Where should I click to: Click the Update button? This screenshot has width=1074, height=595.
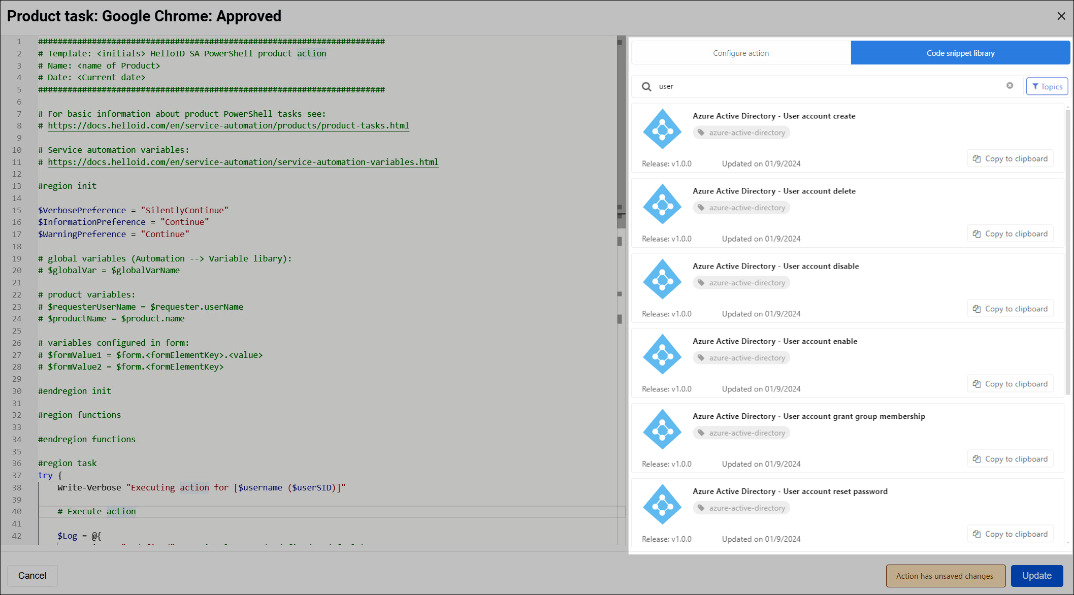point(1036,576)
